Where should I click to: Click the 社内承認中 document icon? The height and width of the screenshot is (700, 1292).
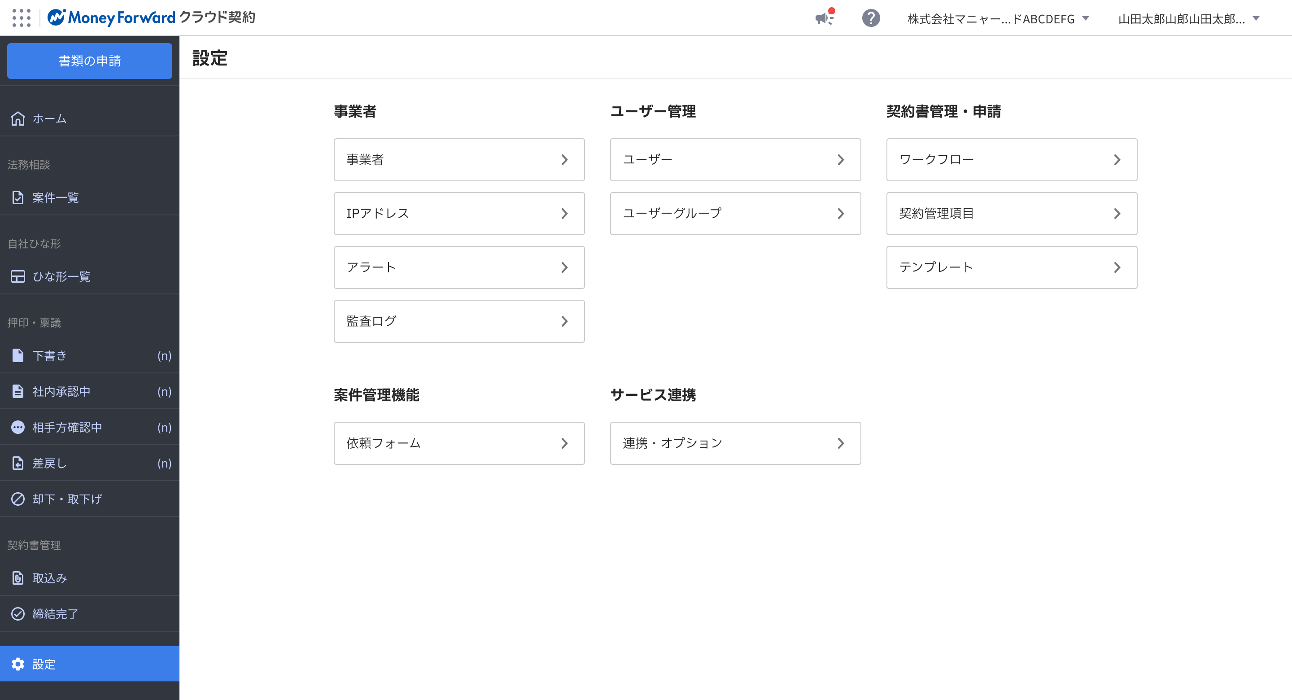(x=18, y=391)
